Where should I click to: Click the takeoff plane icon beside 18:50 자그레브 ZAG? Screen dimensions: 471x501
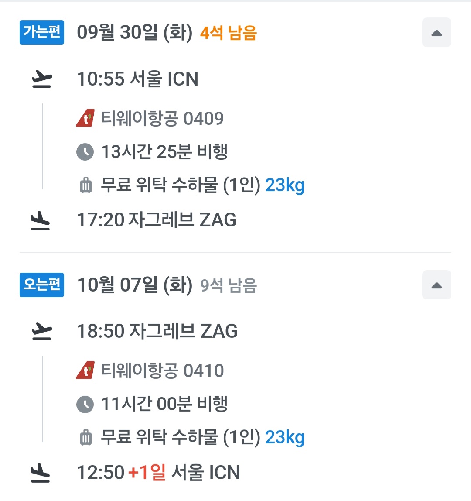click(41, 331)
